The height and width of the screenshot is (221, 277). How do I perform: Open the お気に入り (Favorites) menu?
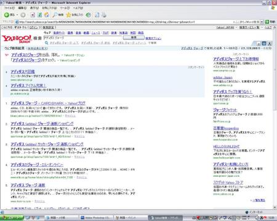coord(49,8)
